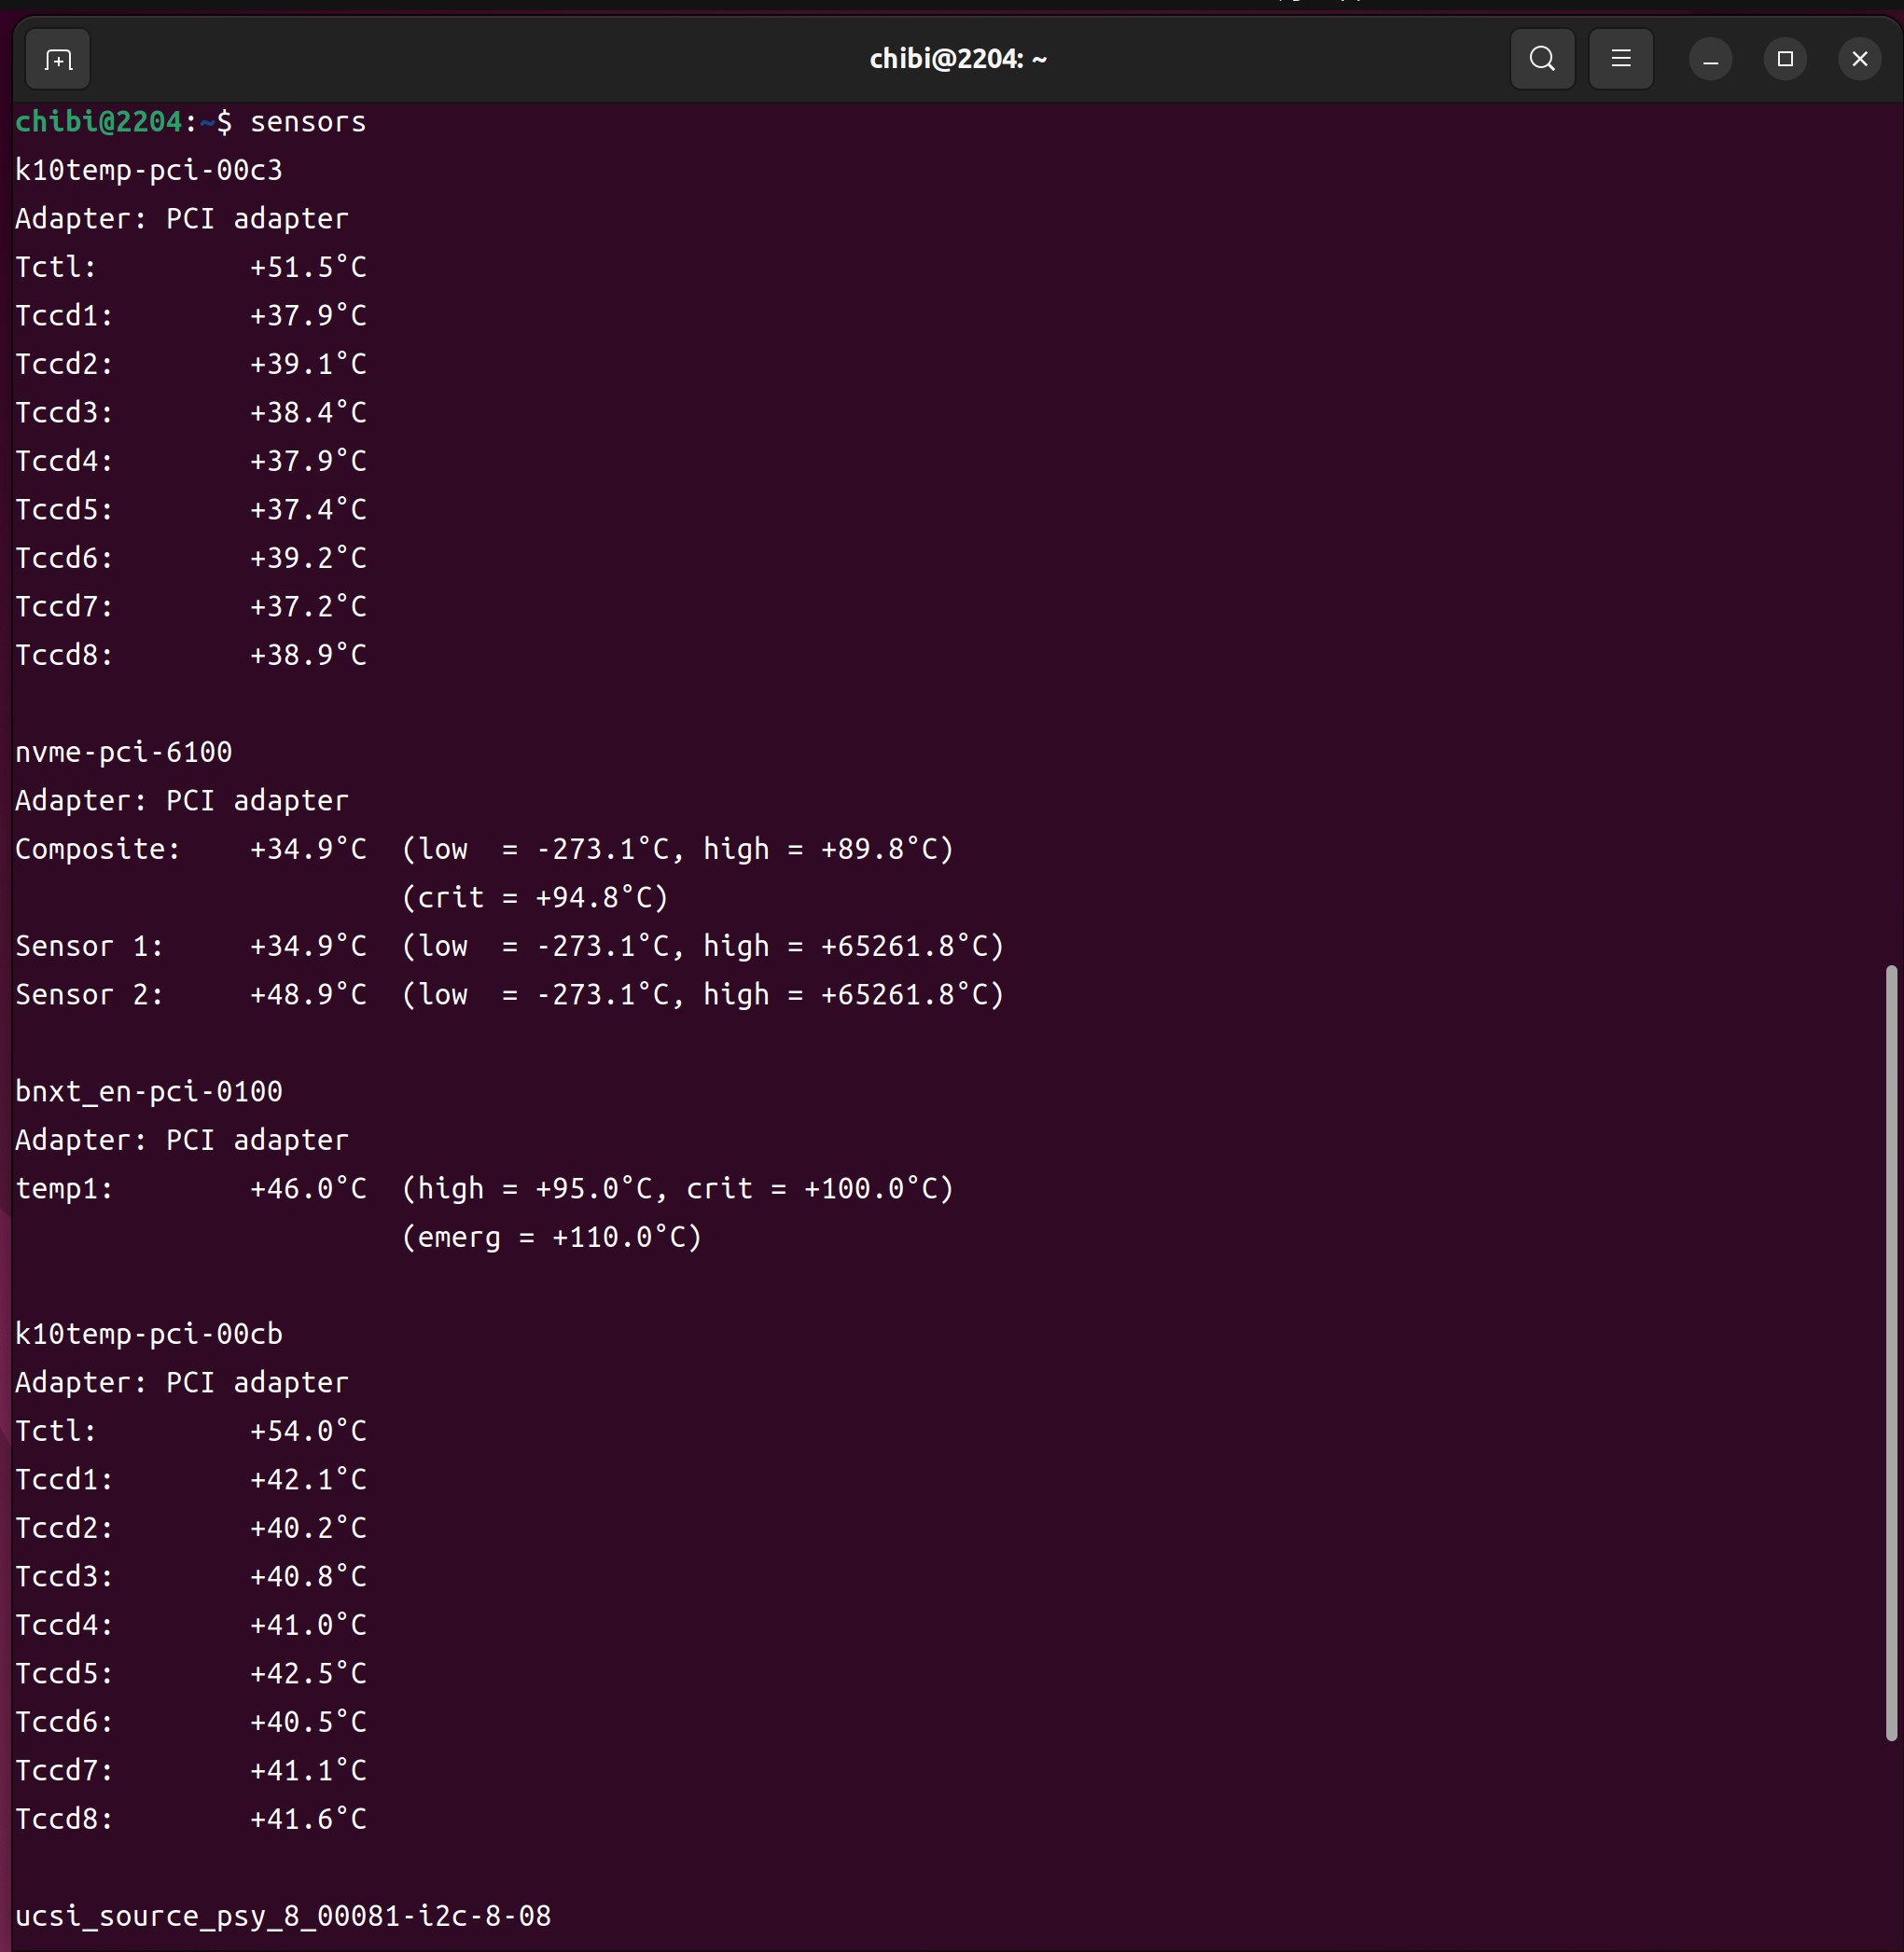Click the emerg = +110.0°C text

pos(551,1238)
